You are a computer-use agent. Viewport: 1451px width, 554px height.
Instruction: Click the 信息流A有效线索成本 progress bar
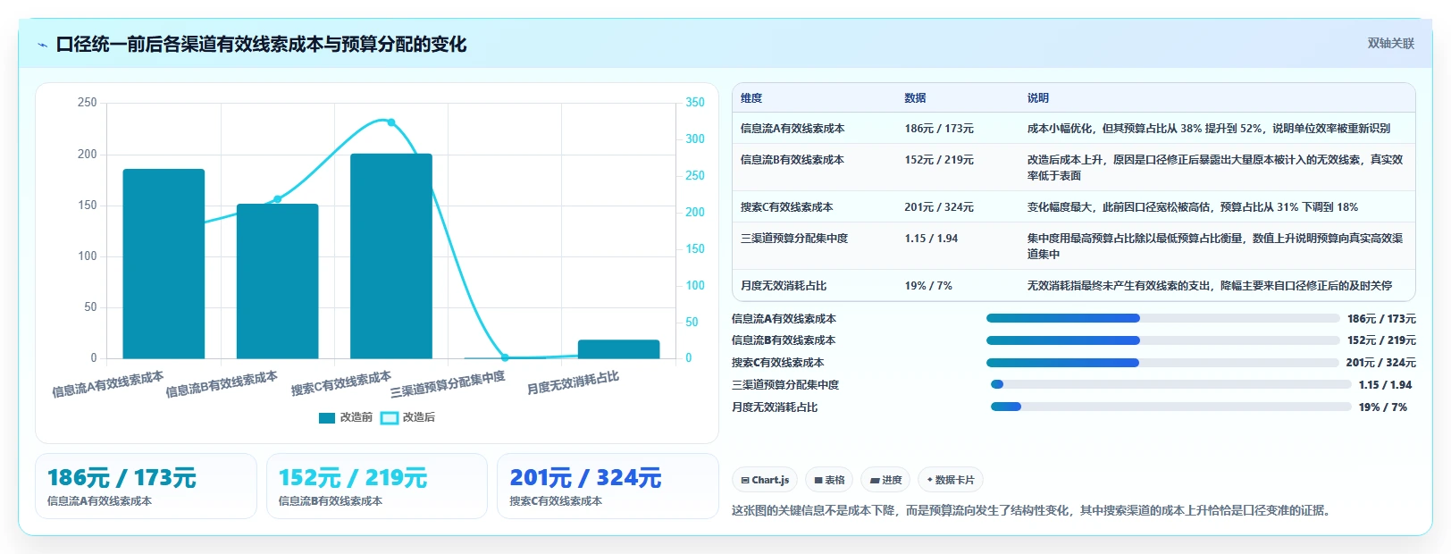point(1162,318)
